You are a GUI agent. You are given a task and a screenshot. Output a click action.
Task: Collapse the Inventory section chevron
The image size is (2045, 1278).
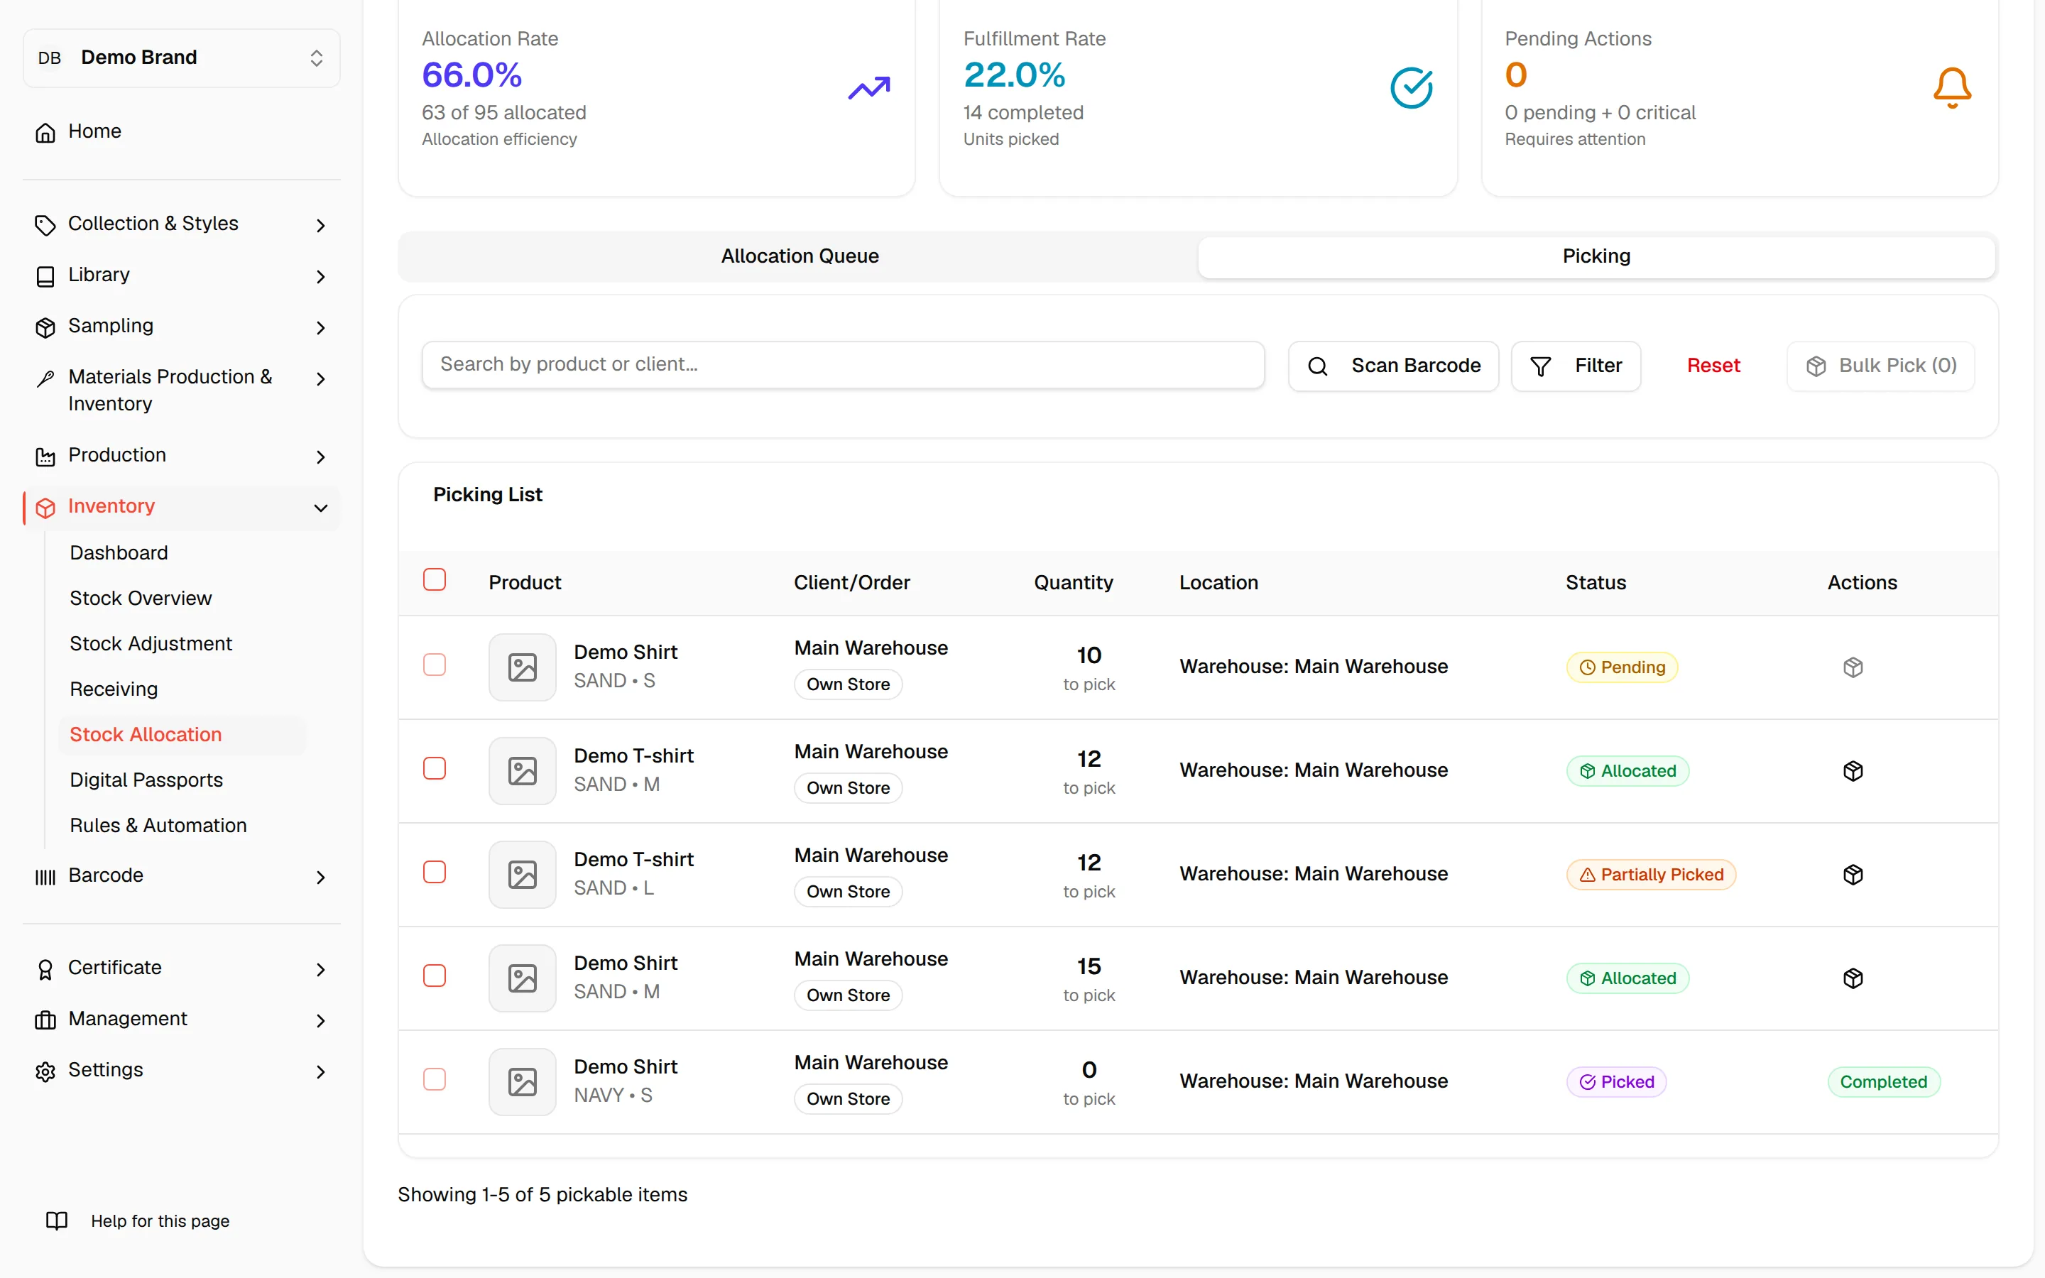click(320, 507)
